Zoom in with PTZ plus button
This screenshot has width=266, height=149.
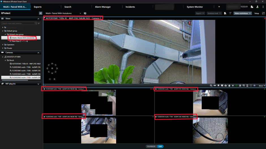(54, 79)
